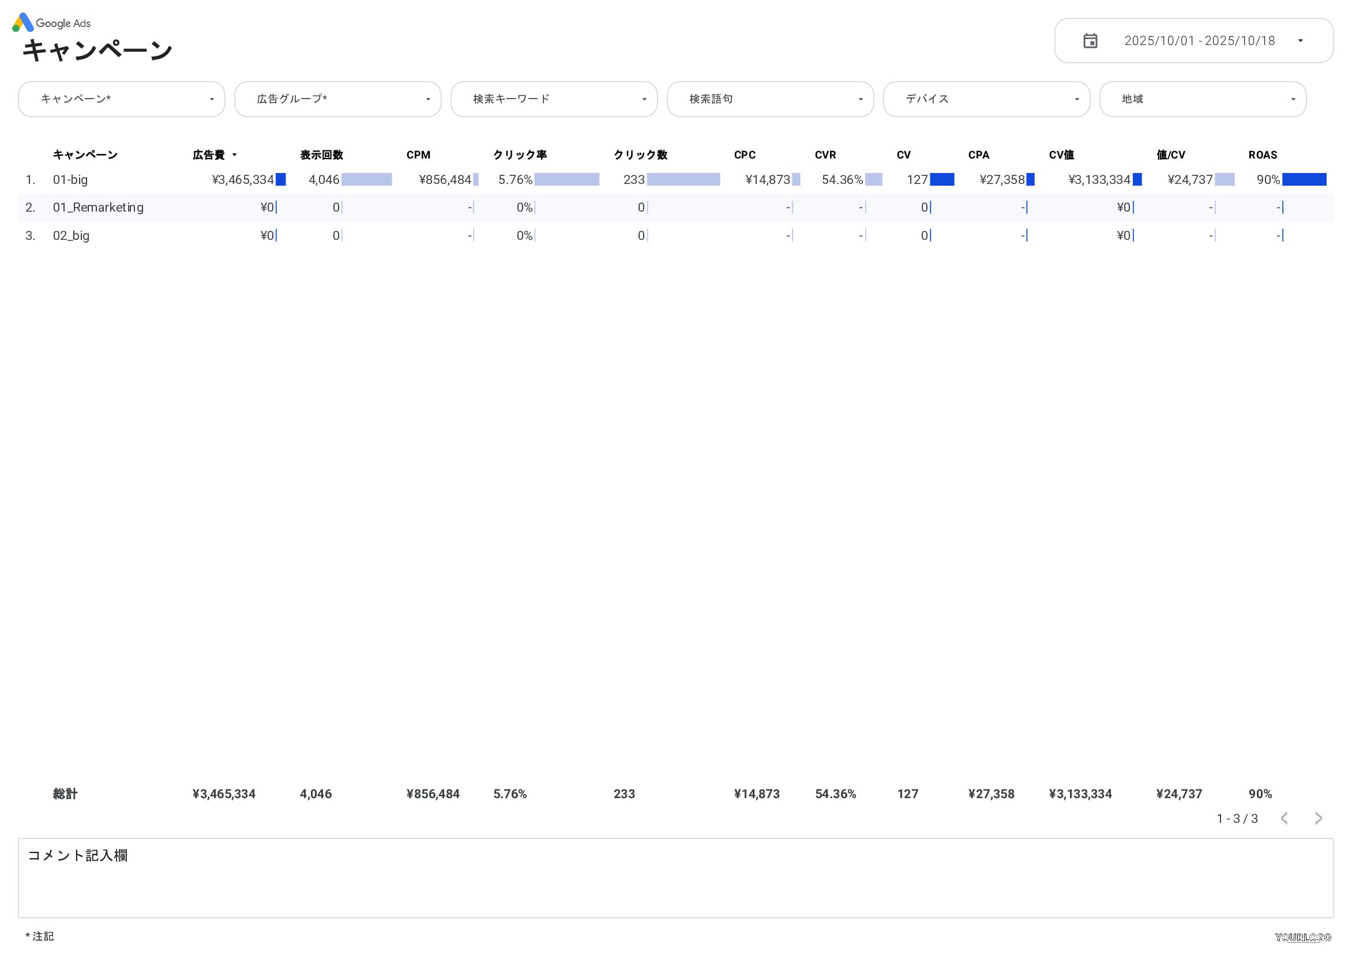
Task: Go to next page of table
Action: point(1319,818)
